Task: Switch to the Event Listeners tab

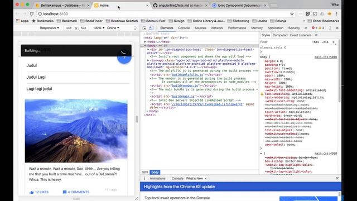Action: 301,35
